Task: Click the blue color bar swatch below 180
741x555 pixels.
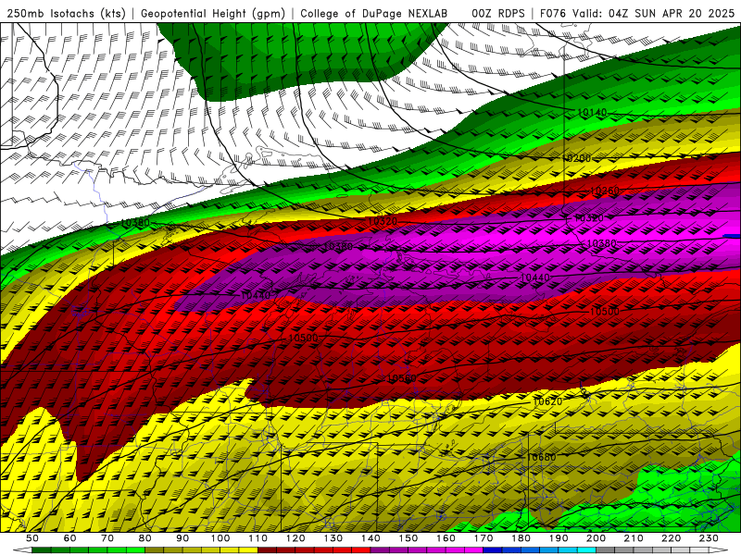Action: tap(531, 550)
